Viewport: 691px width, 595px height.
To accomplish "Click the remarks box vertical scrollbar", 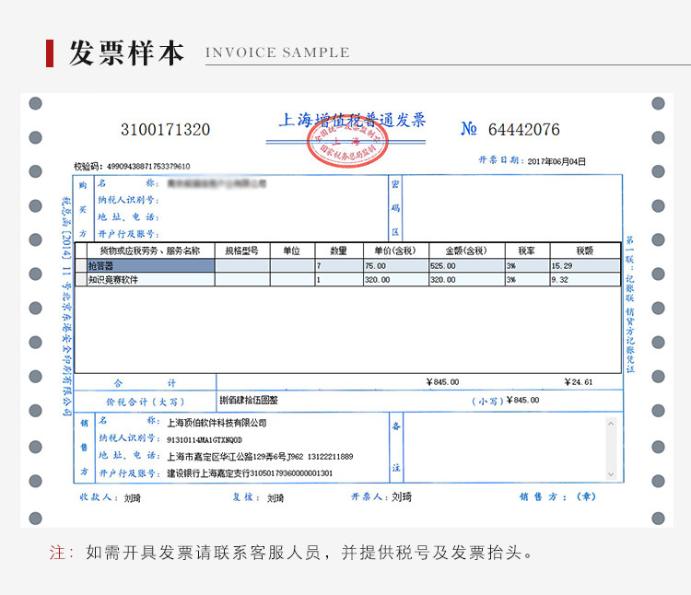I will [x=610, y=449].
